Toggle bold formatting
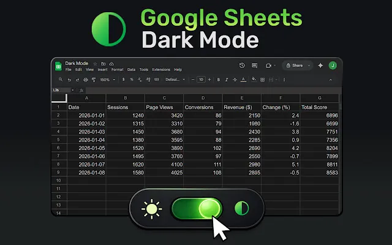 [x=218, y=80]
